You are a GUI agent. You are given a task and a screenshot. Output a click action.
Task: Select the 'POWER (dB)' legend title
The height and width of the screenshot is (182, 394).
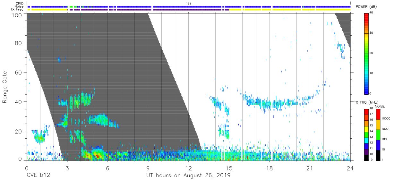[x=367, y=7]
